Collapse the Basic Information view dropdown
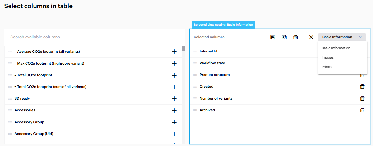This screenshot has height=146, width=373. pos(342,37)
